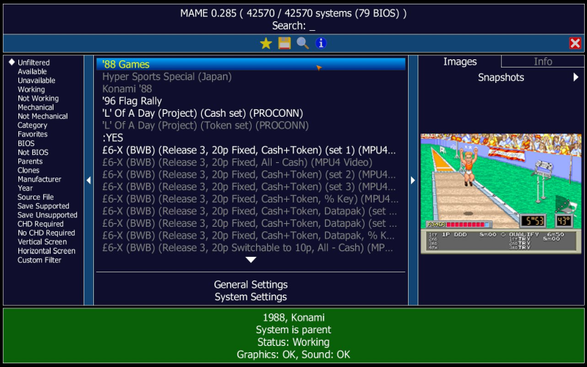The width and height of the screenshot is (587, 367).
Task: Choose the Clones filter
Action: point(29,170)
